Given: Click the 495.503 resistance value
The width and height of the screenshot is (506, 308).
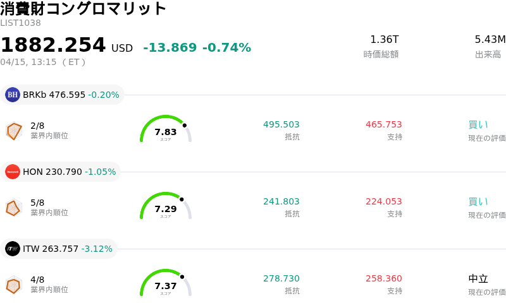Looking at the screenshot, I should click(281, 125).
